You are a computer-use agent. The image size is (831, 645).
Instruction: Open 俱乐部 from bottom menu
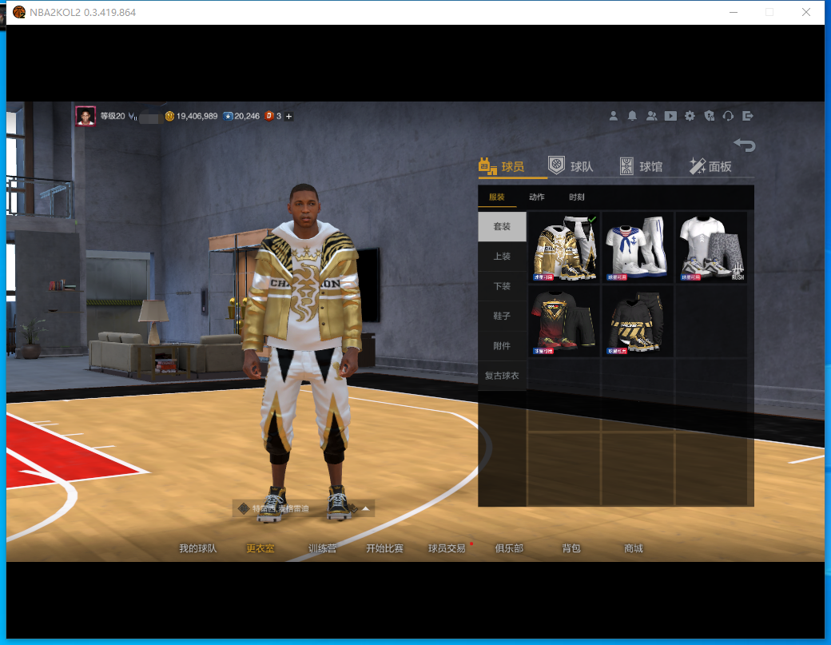509,548
